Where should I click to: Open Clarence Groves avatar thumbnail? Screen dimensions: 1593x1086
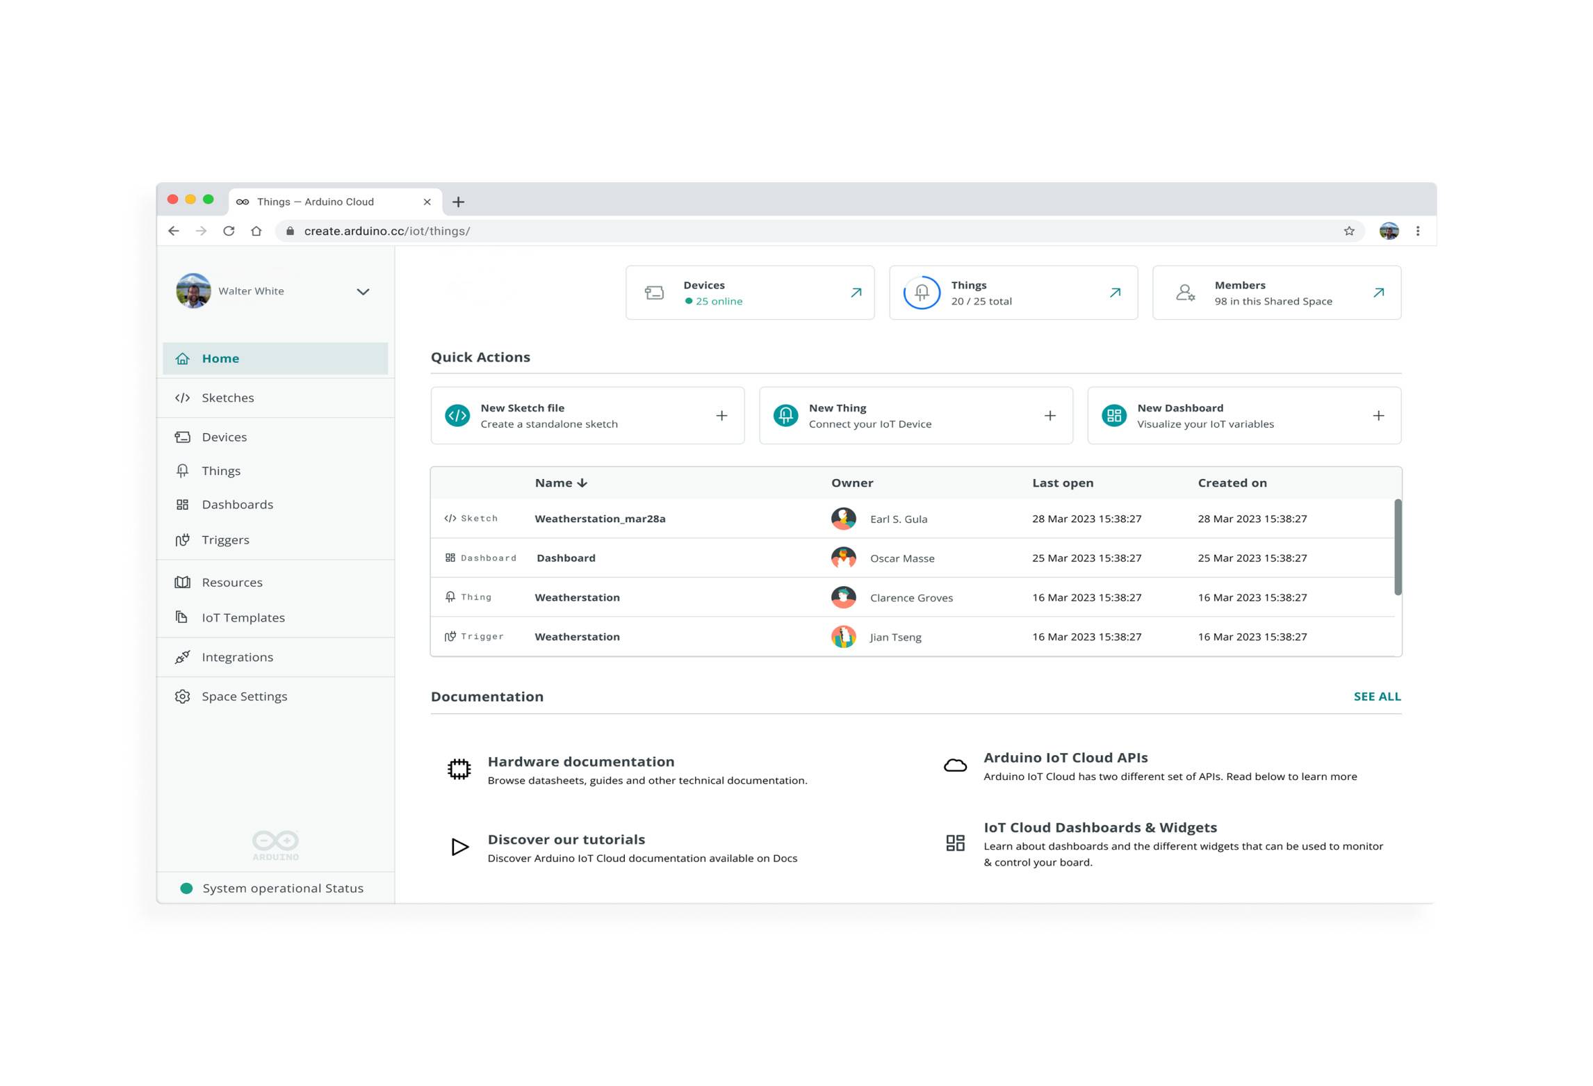coord(843,597)
